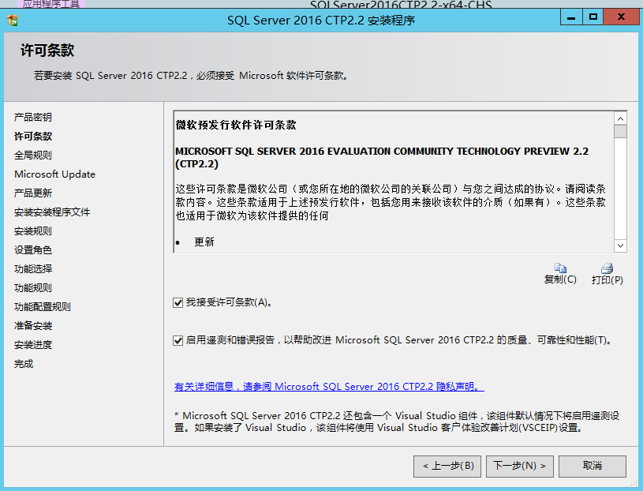This screenshot has width=643, height=491.
Task: Select the 功能规则 step in sidebar
Action: click(x=33, y=288)
